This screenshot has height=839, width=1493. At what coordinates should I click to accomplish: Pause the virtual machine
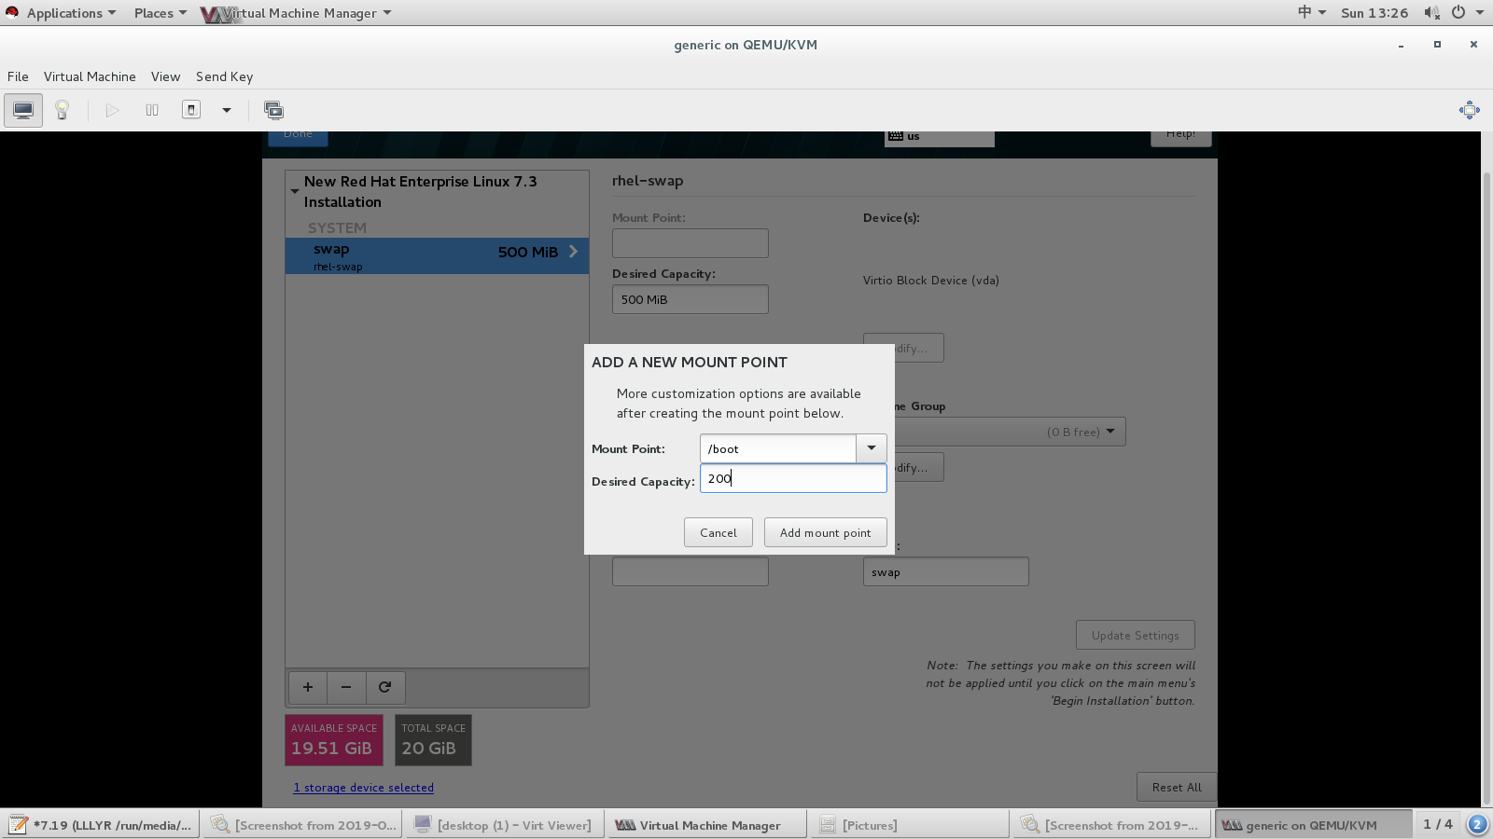point(152,110)
